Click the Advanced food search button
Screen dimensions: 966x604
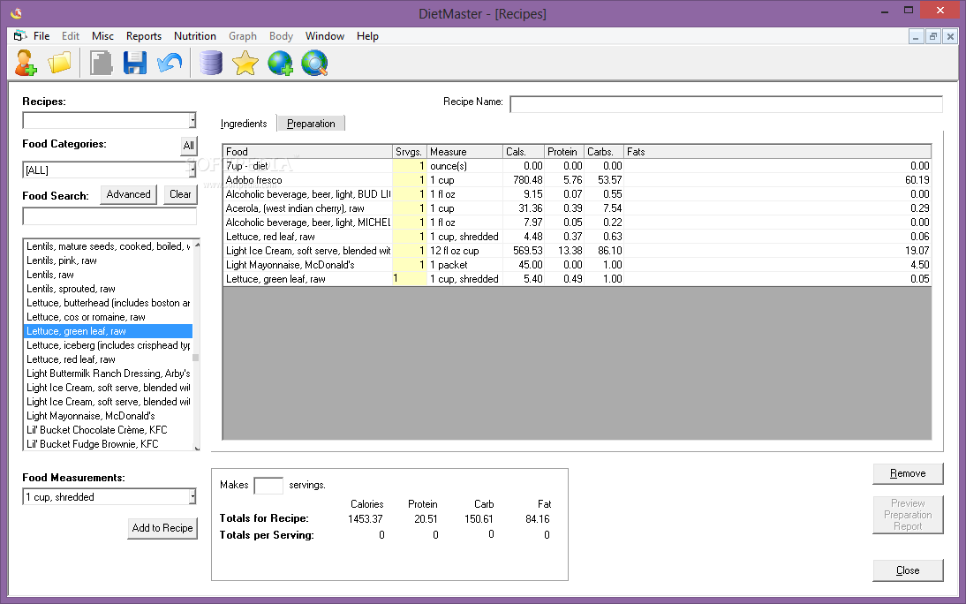click(129, 194)
